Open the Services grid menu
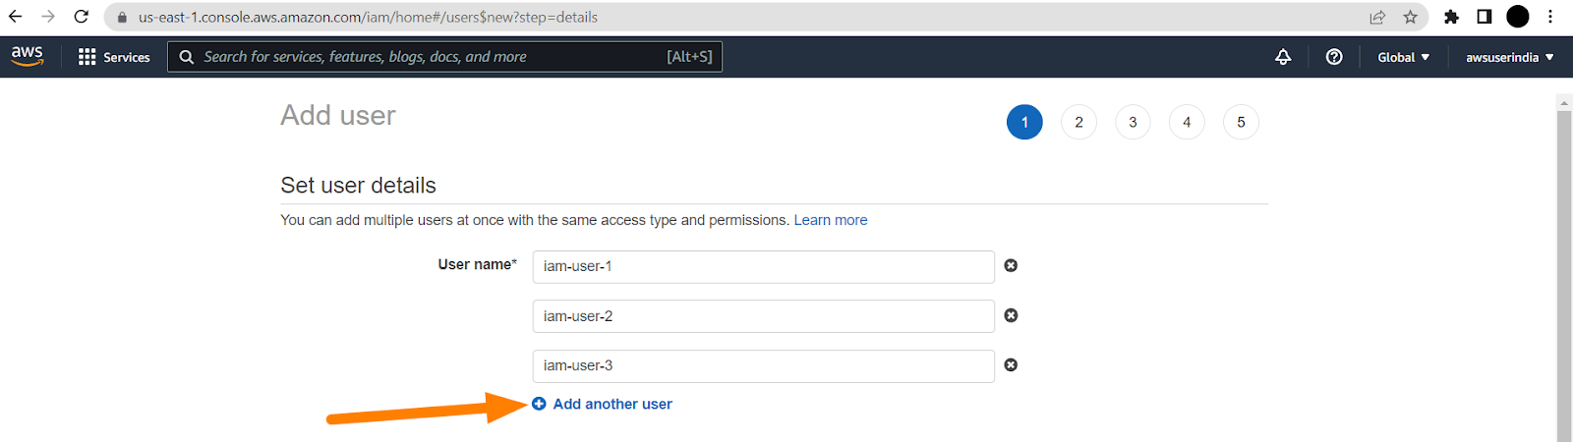1573x442 pixels. (x=114, y=57)
